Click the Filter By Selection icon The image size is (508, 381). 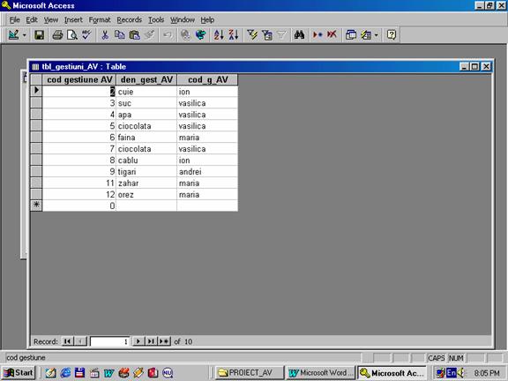pyautogui.click(x=252, y=34)
